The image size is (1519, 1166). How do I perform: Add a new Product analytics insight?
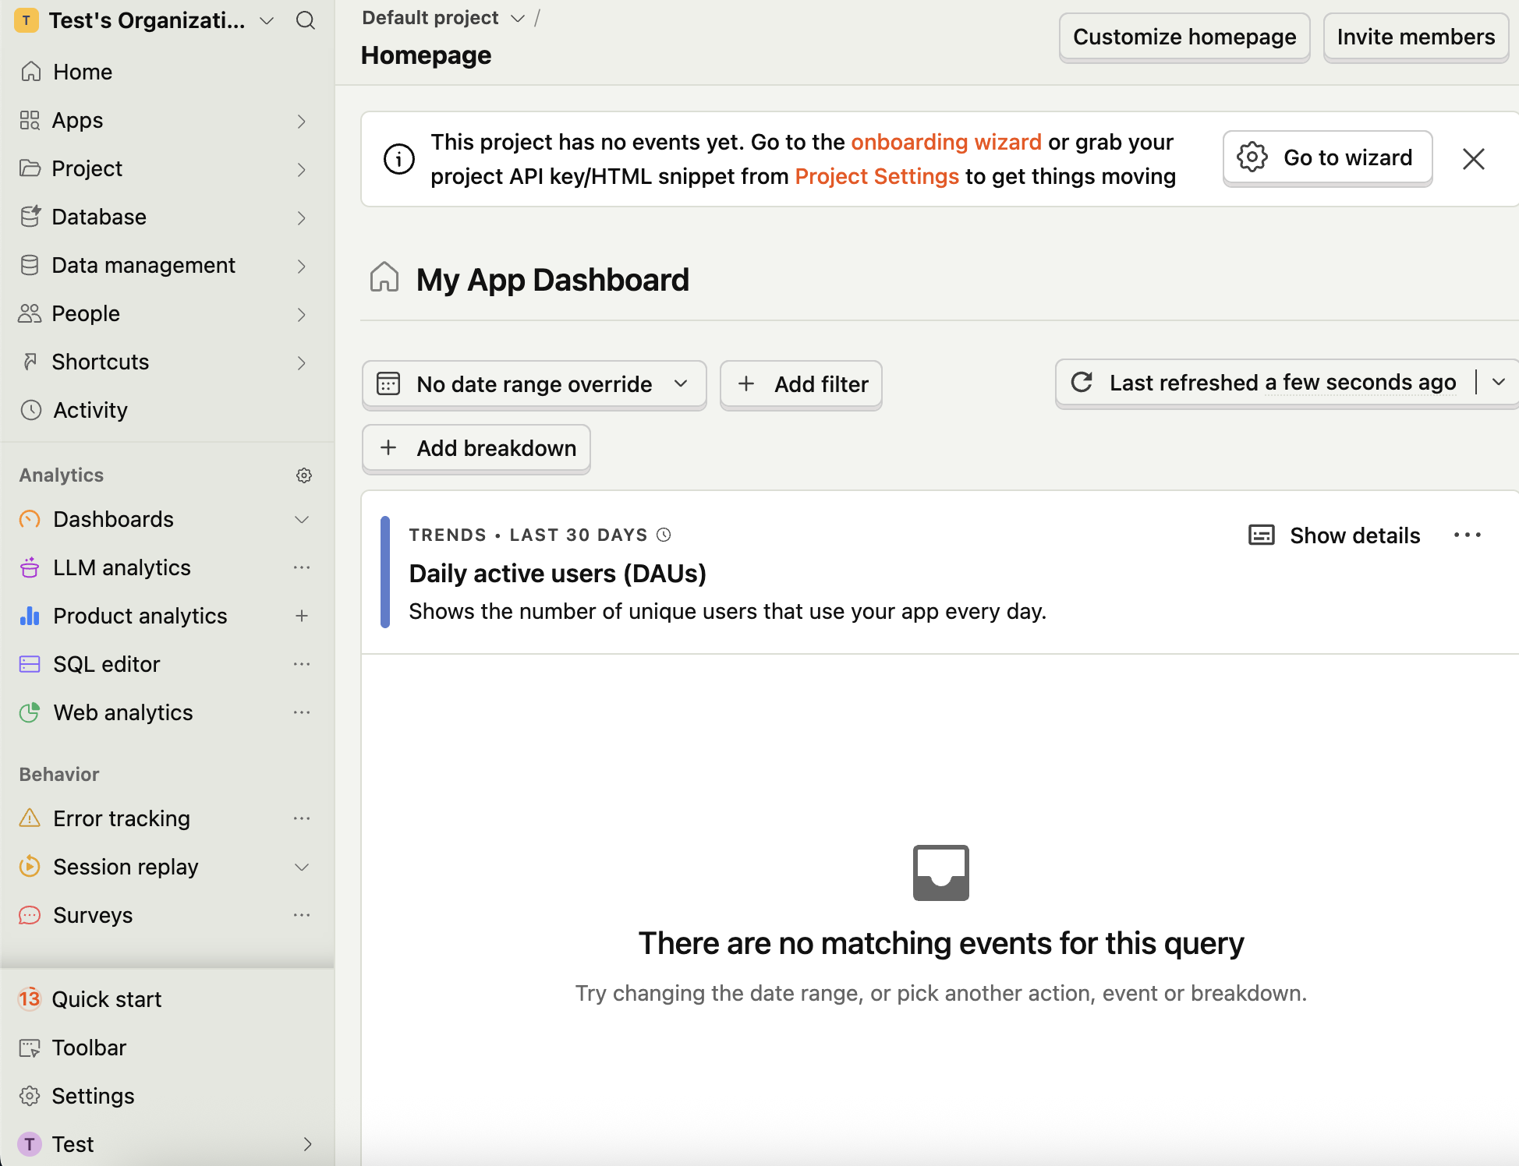[x=302, y=615]
